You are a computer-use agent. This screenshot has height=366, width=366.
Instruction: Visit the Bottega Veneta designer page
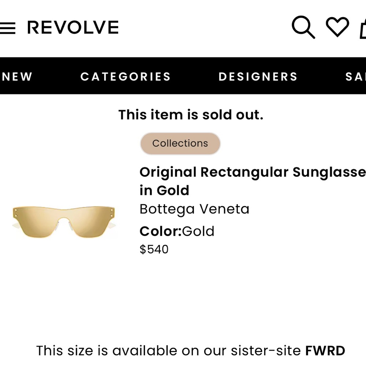(x=194, y=209)
